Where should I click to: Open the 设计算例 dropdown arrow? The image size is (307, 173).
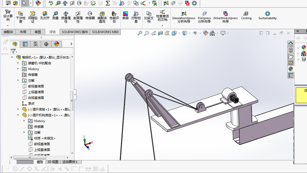pos(8,26)
